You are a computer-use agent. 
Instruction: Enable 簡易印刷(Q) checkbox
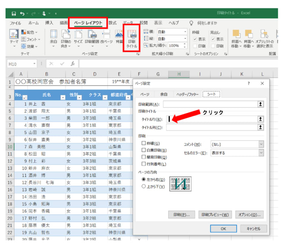coord(144,157)
